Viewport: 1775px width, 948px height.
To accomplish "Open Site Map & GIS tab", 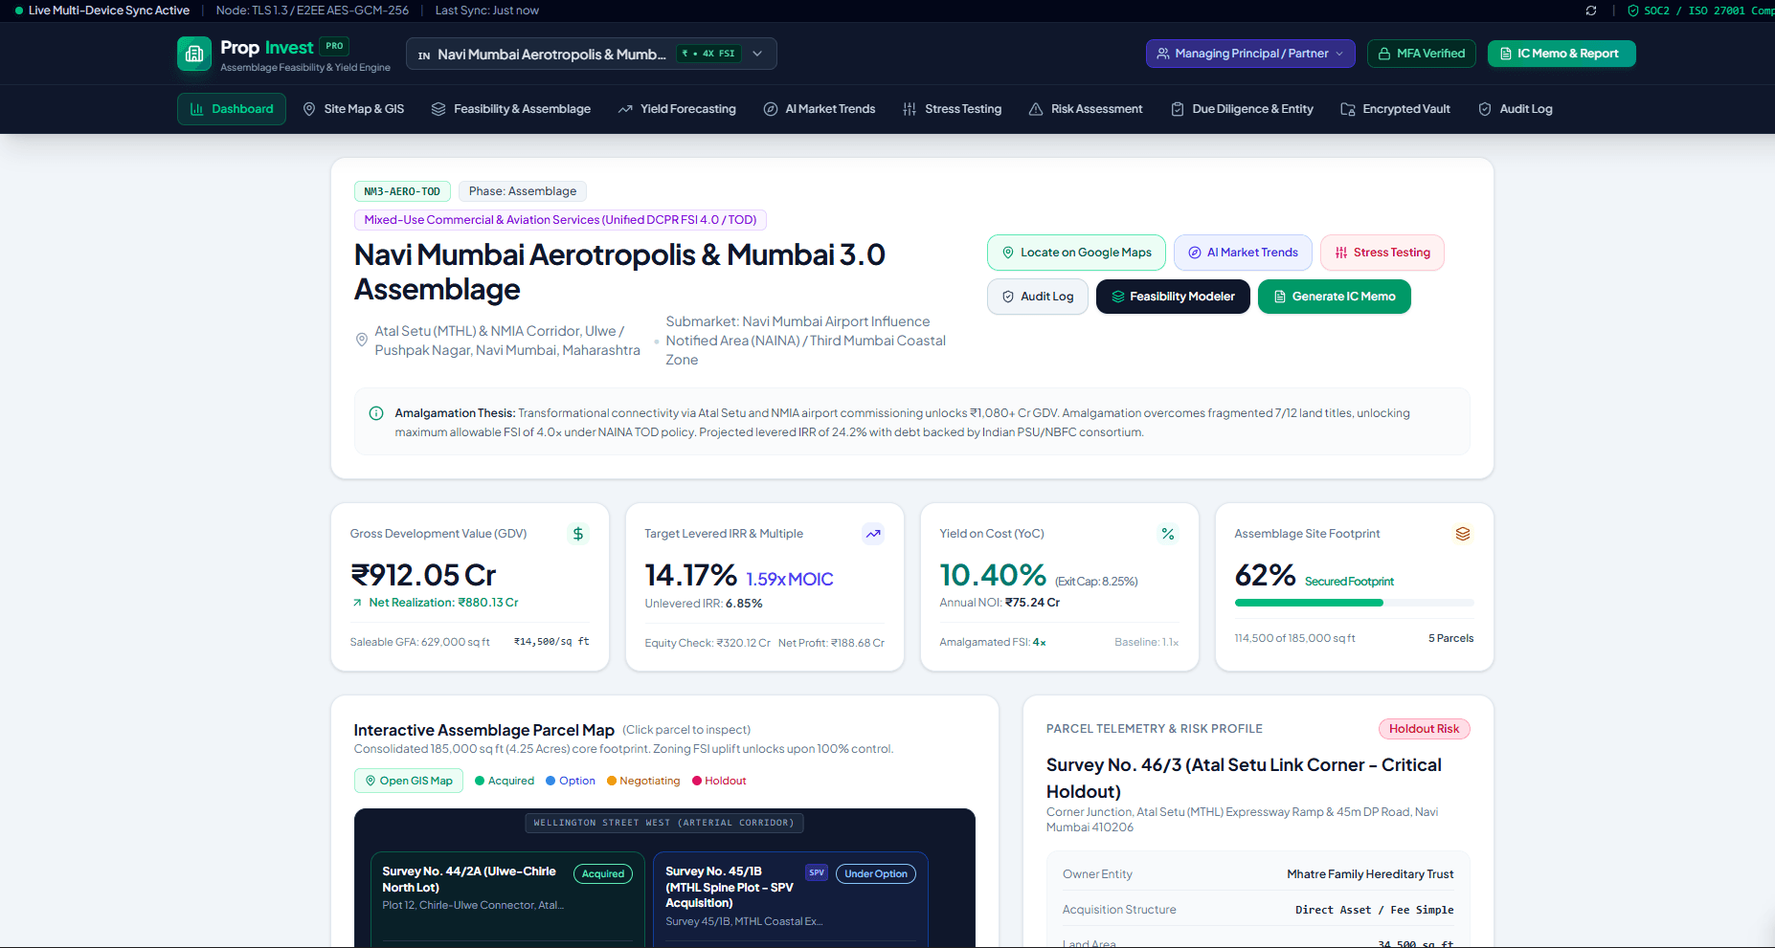I will (353, 109).
